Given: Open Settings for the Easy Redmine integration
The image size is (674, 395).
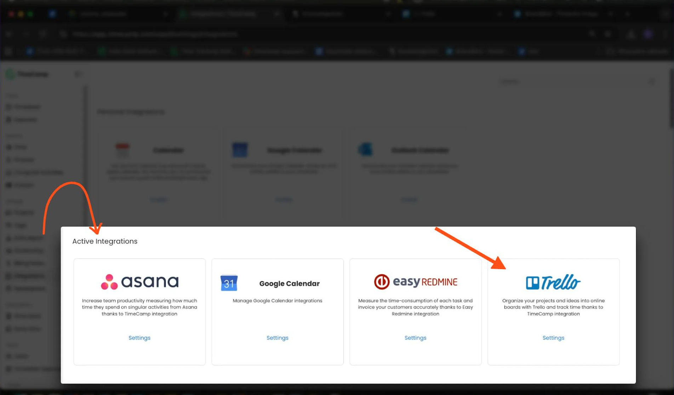Looking at the screenshot, I should point(416,338).
